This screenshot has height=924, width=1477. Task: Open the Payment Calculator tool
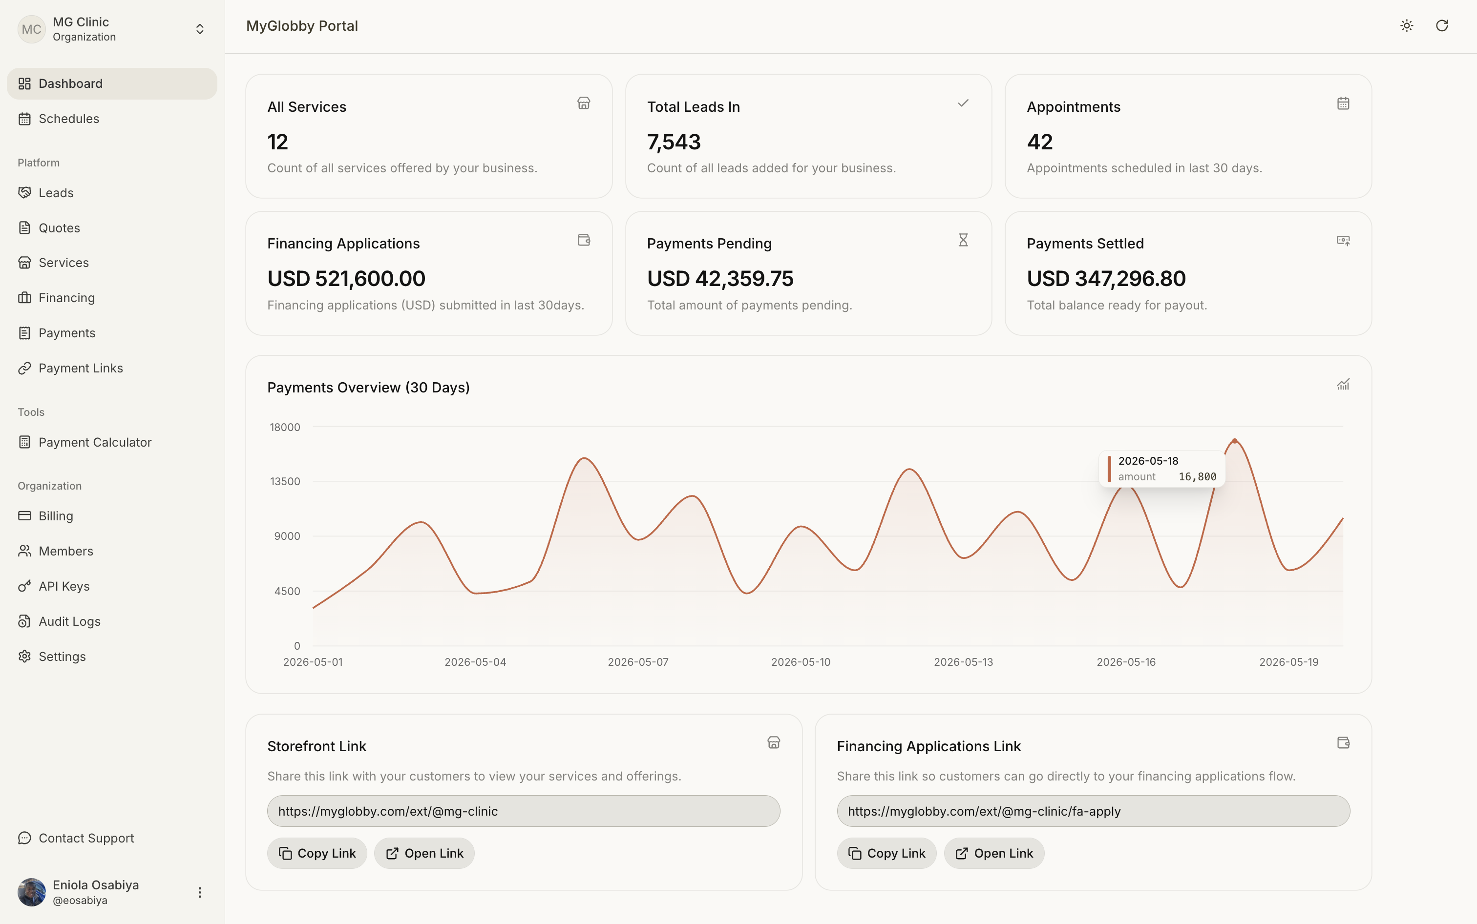click(x=112, y=442)
